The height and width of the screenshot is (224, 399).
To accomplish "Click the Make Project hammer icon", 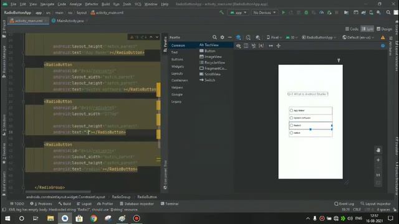I will click(x=222, y=12).
